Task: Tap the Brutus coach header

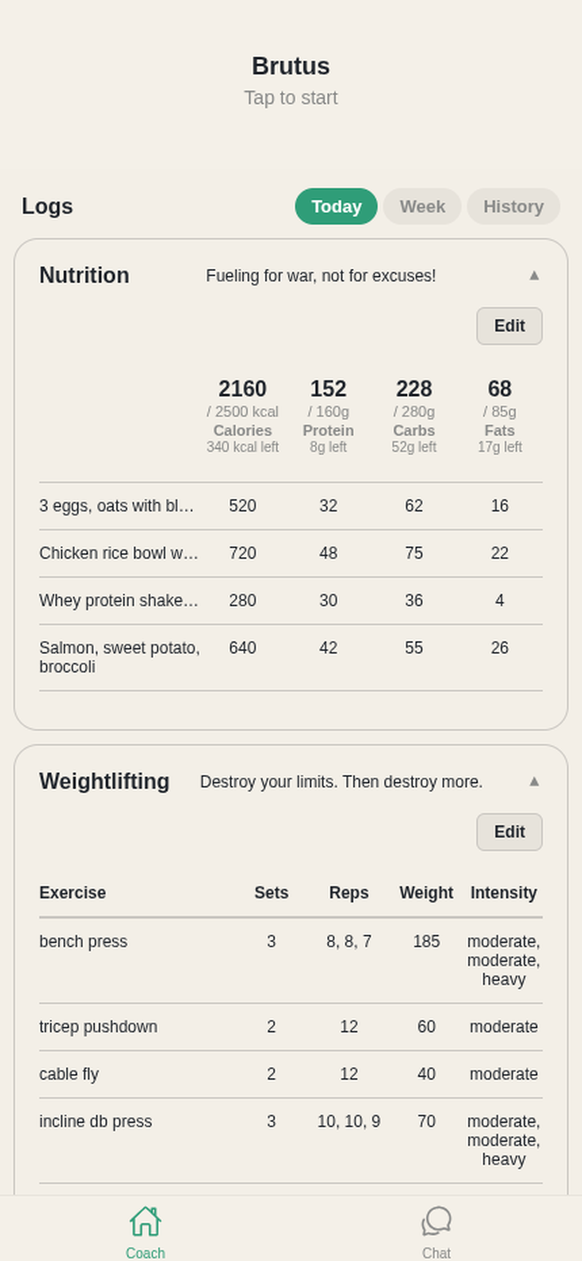Action: pyautogui.click(x=291, y=66)
